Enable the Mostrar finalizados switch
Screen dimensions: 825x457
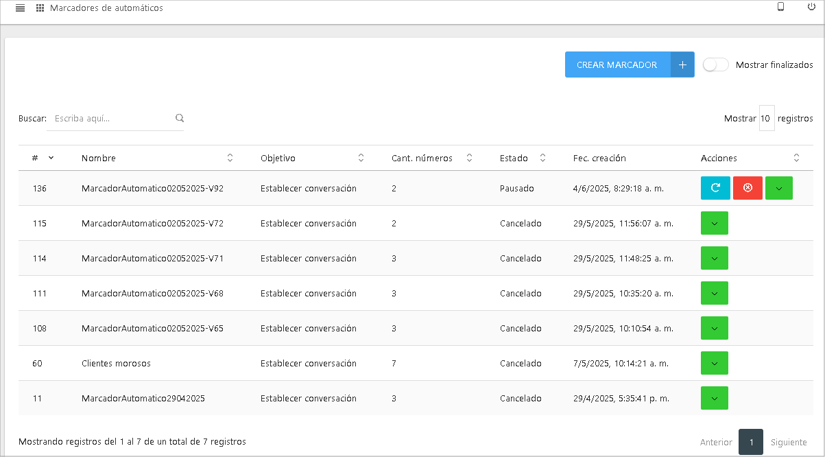(x=715, y=64)
